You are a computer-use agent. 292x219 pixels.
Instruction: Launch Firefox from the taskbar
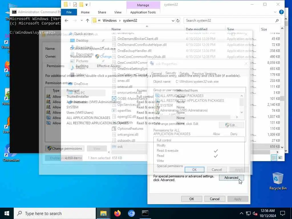pos(117,213)
